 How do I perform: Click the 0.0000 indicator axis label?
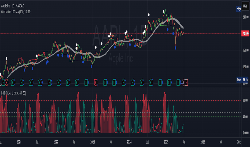pyautogui.click(x=245, y=133)
